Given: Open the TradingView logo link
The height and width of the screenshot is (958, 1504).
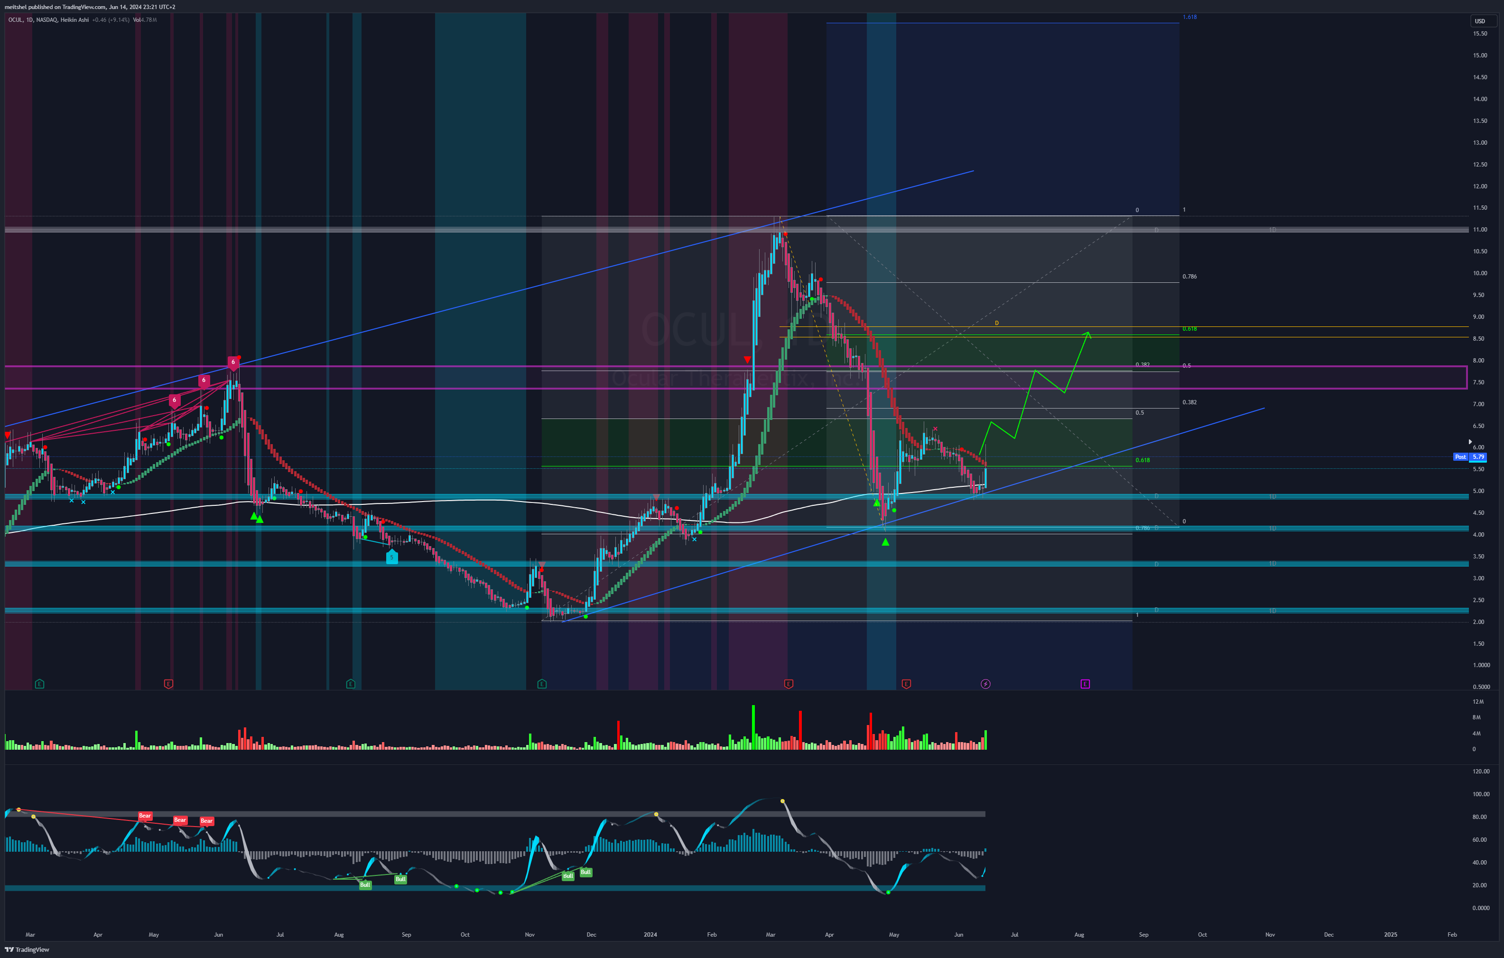Looking at the screenshot, I should point(27,950).
